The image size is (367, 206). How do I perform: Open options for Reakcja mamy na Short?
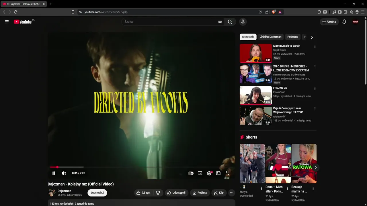[x=313, y=189]
